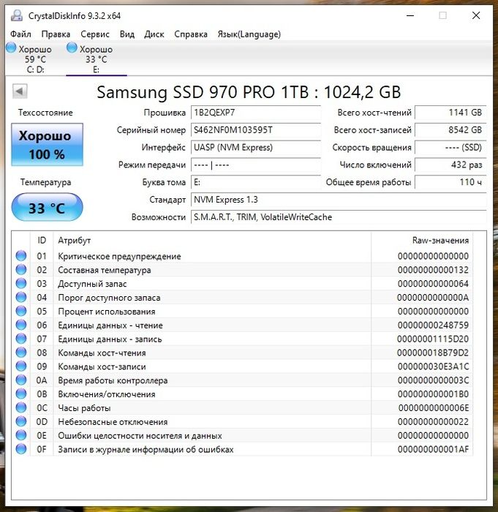Open the Правка menu
Screen dimensions: 498x512
pyautogui.click(x=56, y=34)
